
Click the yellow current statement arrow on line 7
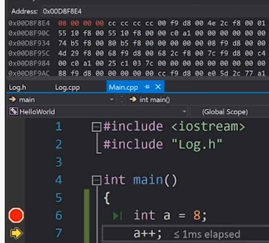coord(16,233)
